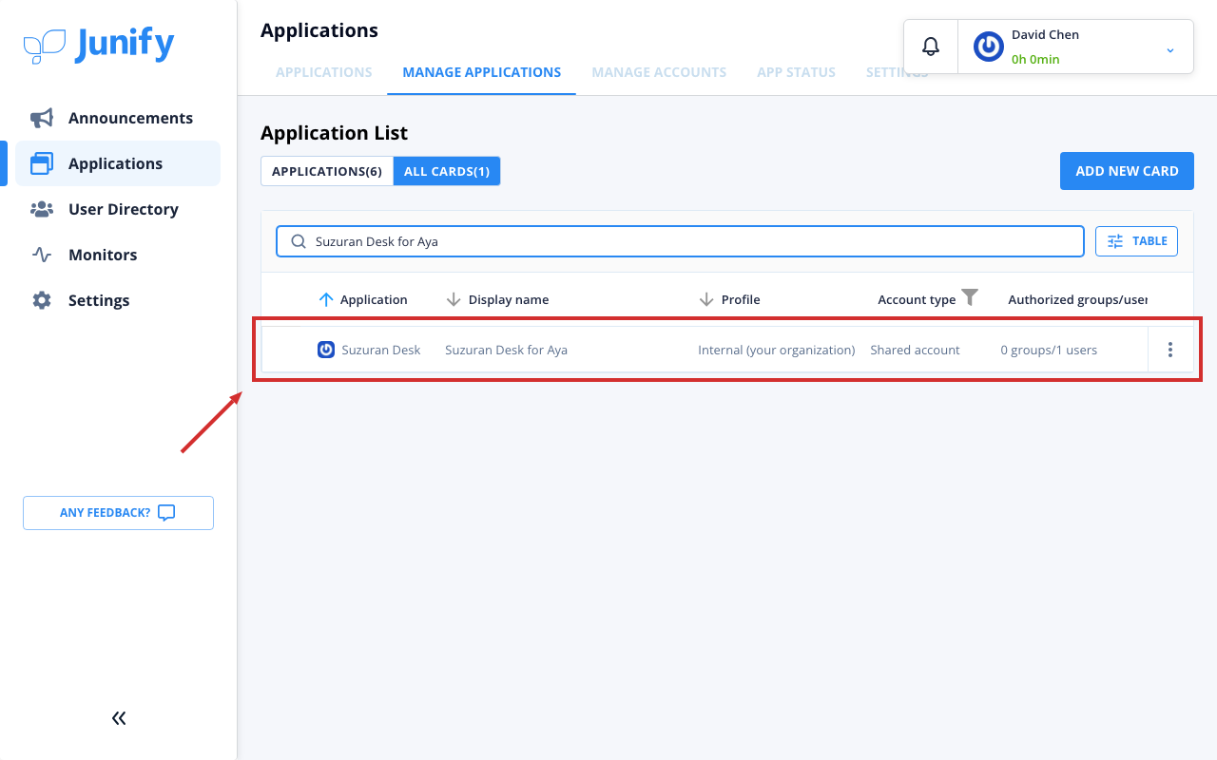
Task: Click the Authorized groups/users column header
Action: (x=1078, y=299)
